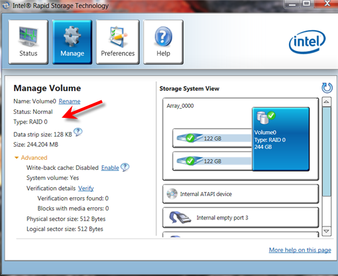Click the storage view scrollbar thumb
Screen dimensions: 338x276
(x=326, y=152)
